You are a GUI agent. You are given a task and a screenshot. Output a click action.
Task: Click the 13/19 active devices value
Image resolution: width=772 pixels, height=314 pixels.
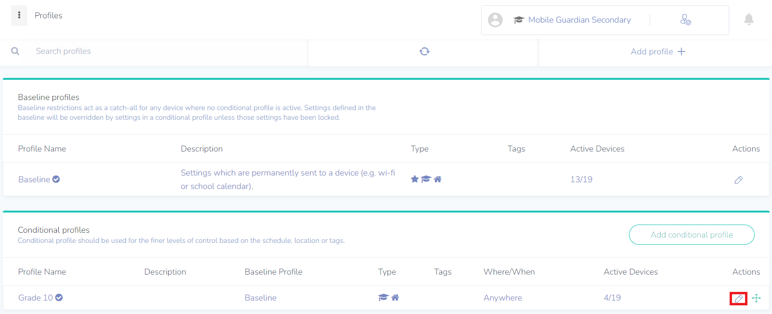[581, 179]
